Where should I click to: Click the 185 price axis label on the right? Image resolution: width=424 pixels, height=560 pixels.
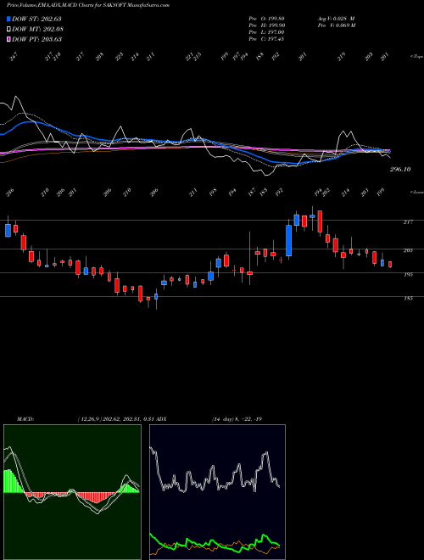coord(408,298)
